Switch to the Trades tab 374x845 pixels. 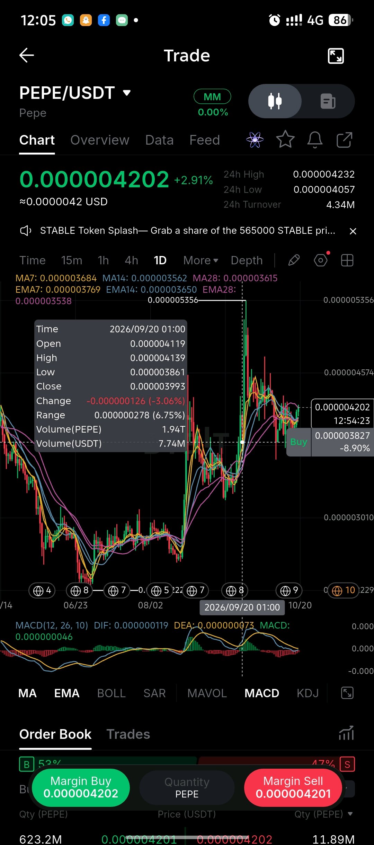click(x=128, y=734)
